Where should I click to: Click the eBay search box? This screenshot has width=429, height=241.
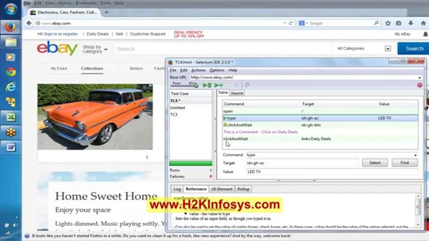223,49
